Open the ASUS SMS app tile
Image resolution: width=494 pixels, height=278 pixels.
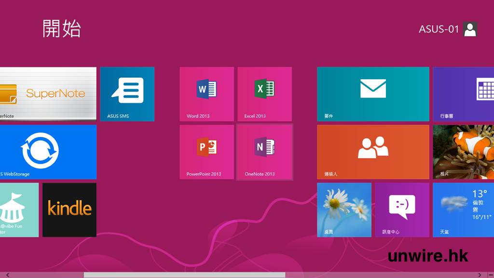(x=127, y=94)
